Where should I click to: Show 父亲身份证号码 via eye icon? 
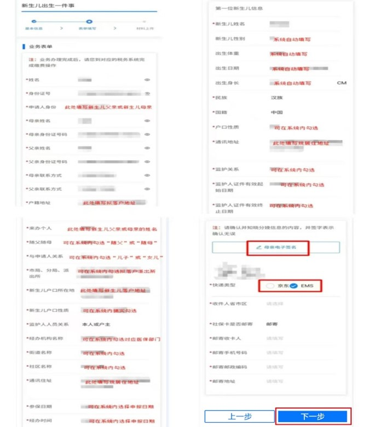147,161
